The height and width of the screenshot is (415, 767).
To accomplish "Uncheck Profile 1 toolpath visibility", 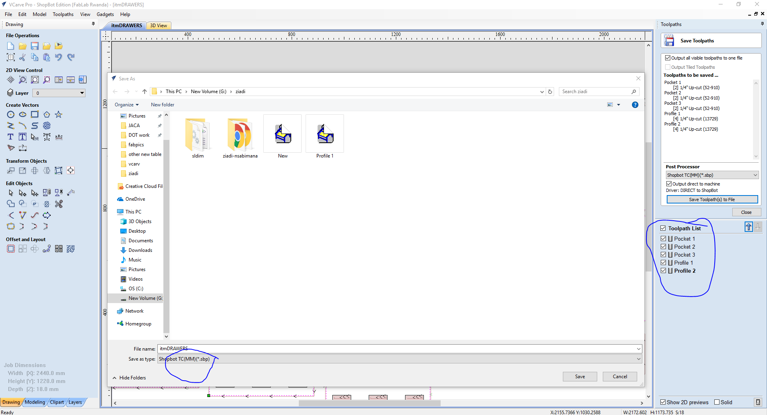I will (x=664, y=263).
